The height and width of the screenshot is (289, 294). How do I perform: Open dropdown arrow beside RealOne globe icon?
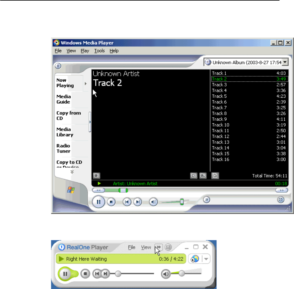[206, 259]
